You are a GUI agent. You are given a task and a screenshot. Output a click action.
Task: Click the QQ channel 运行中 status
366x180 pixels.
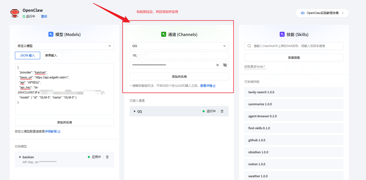pyautogui.click(x=209, y=111)
